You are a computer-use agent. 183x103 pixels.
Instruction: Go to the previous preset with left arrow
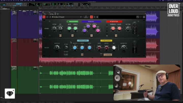tap(47, 17)
